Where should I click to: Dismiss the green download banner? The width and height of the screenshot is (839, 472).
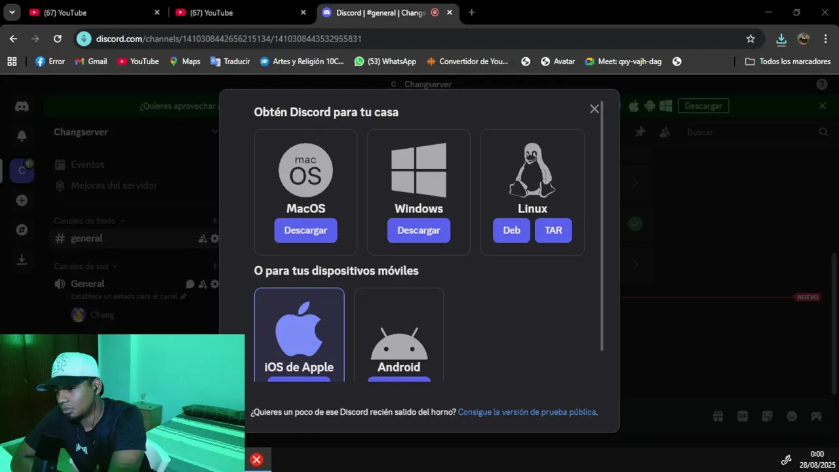click(823, 106)
